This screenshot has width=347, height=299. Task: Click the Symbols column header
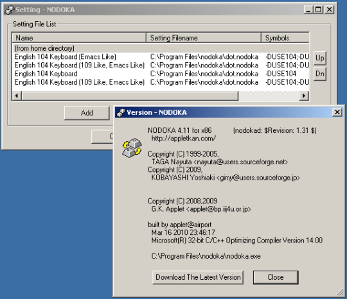tap(285, 38)
